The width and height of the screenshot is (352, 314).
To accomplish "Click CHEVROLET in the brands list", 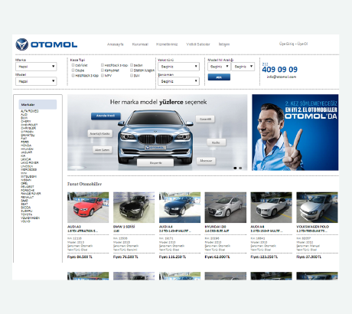I will 29,125.
